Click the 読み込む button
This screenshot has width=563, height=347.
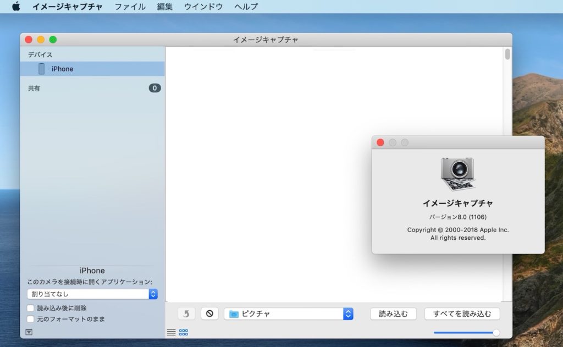[393, 313]
